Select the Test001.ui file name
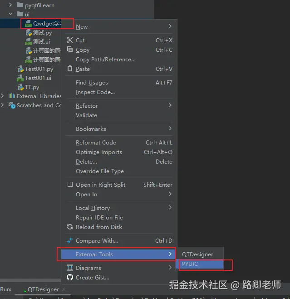 pos(38,78)
